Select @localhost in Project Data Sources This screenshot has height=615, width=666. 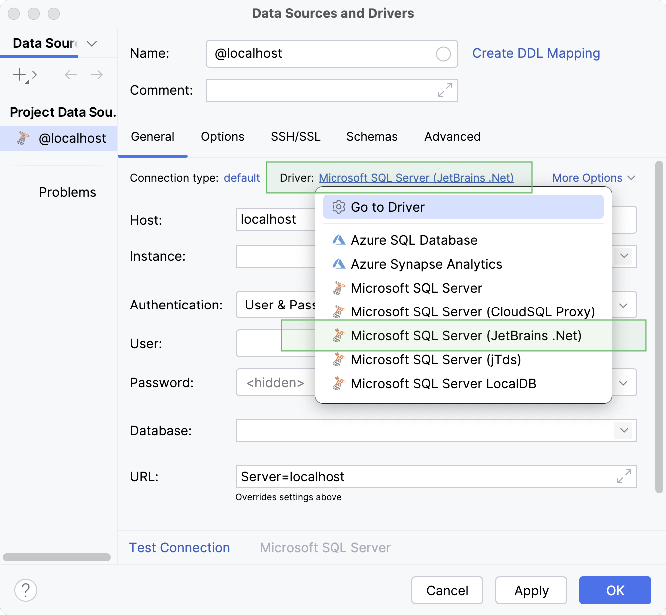pyautogui.click(x=72, y=138)
